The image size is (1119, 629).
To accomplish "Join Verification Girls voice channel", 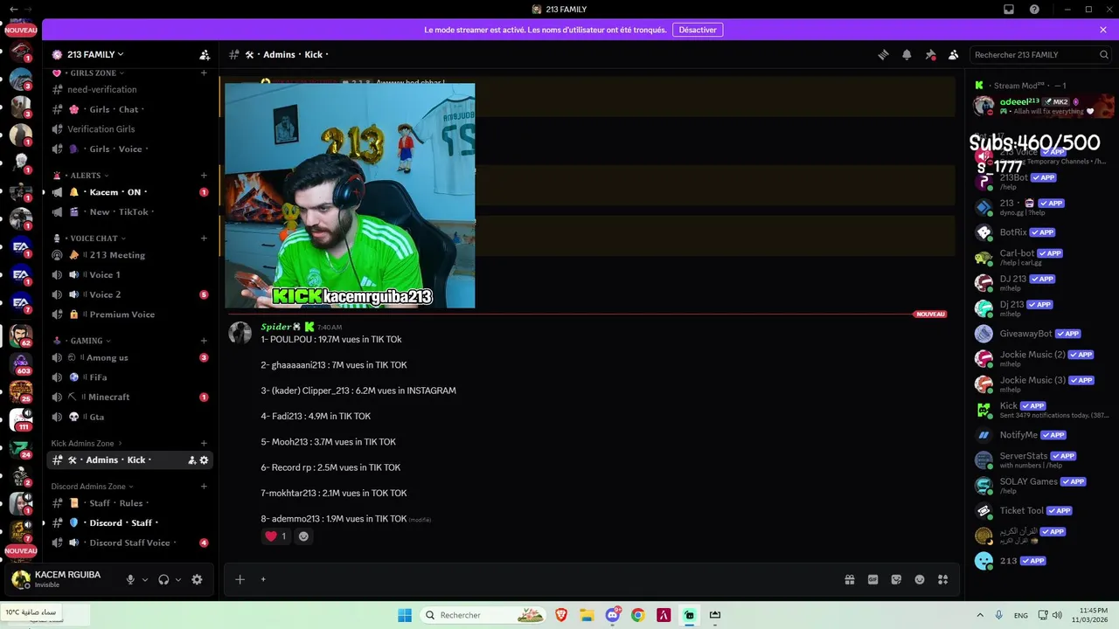I will click(x=129, y=129).
